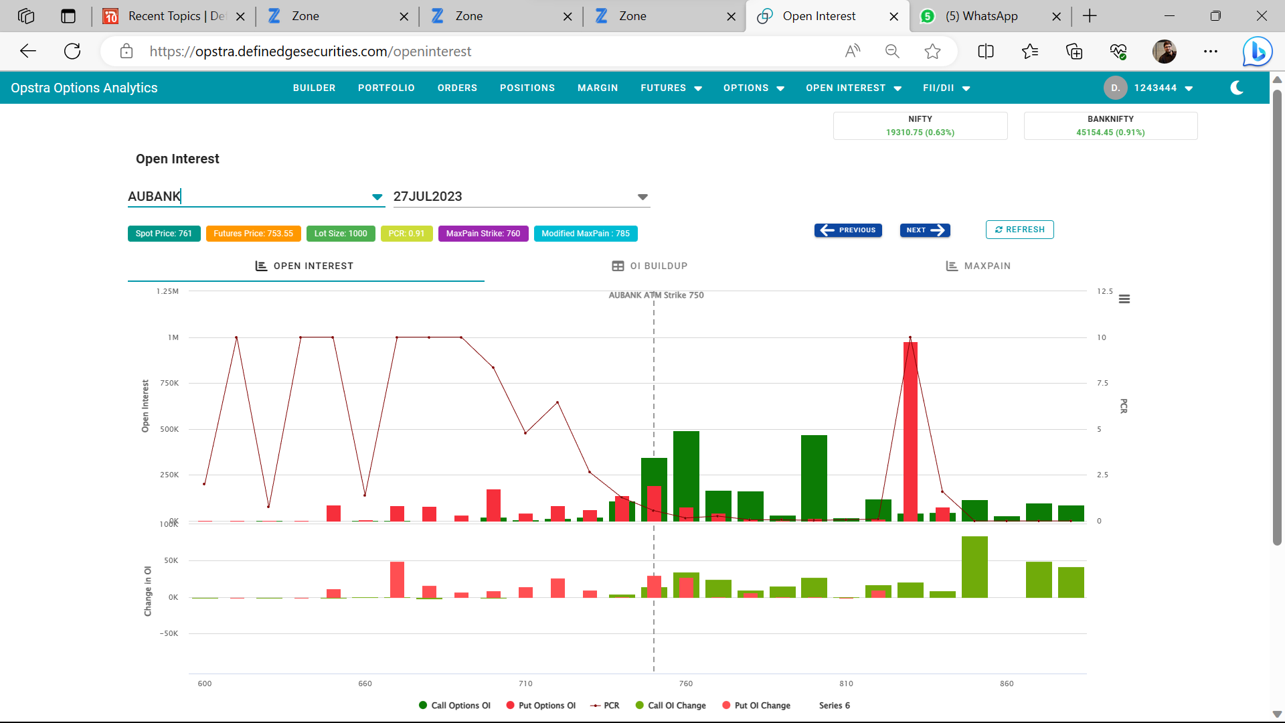Open FUTURES menu dropdown
Screen dimensions: 1285x723
[671, 88]
